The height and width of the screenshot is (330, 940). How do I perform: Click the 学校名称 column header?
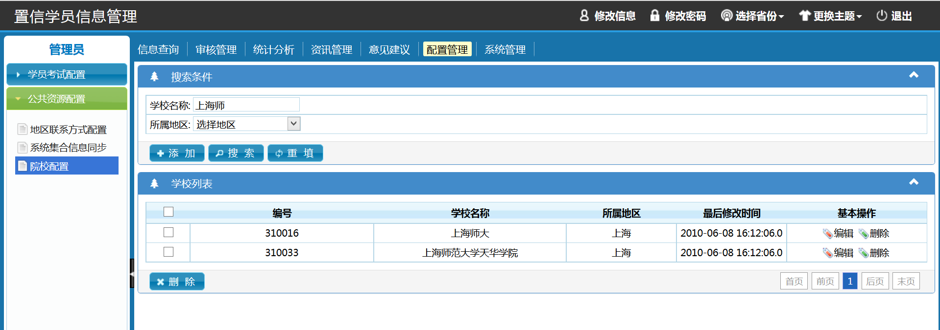[470, 213]
